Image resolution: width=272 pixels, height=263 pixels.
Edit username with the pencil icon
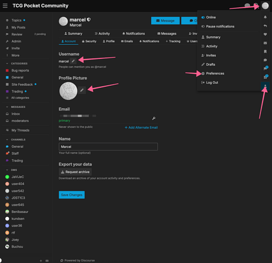pyautogui.click(x=73, y=61)
